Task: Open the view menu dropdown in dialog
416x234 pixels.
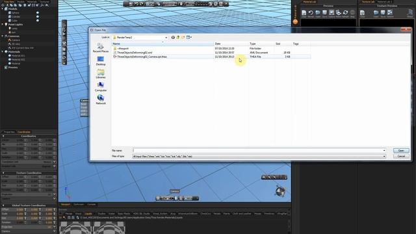Action: 189,38
